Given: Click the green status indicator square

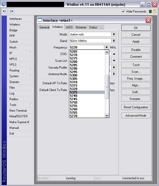Looking at the screenshot, I should 150,11.
